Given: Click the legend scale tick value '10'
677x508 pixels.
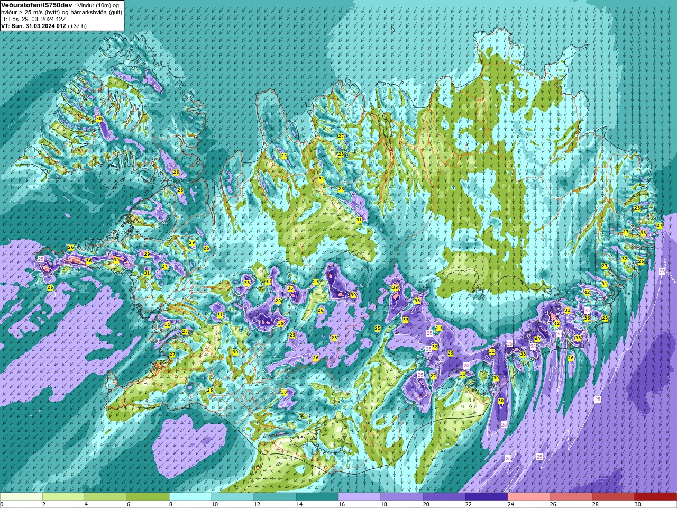Looking at the screenshot, I should pos(215,504).
